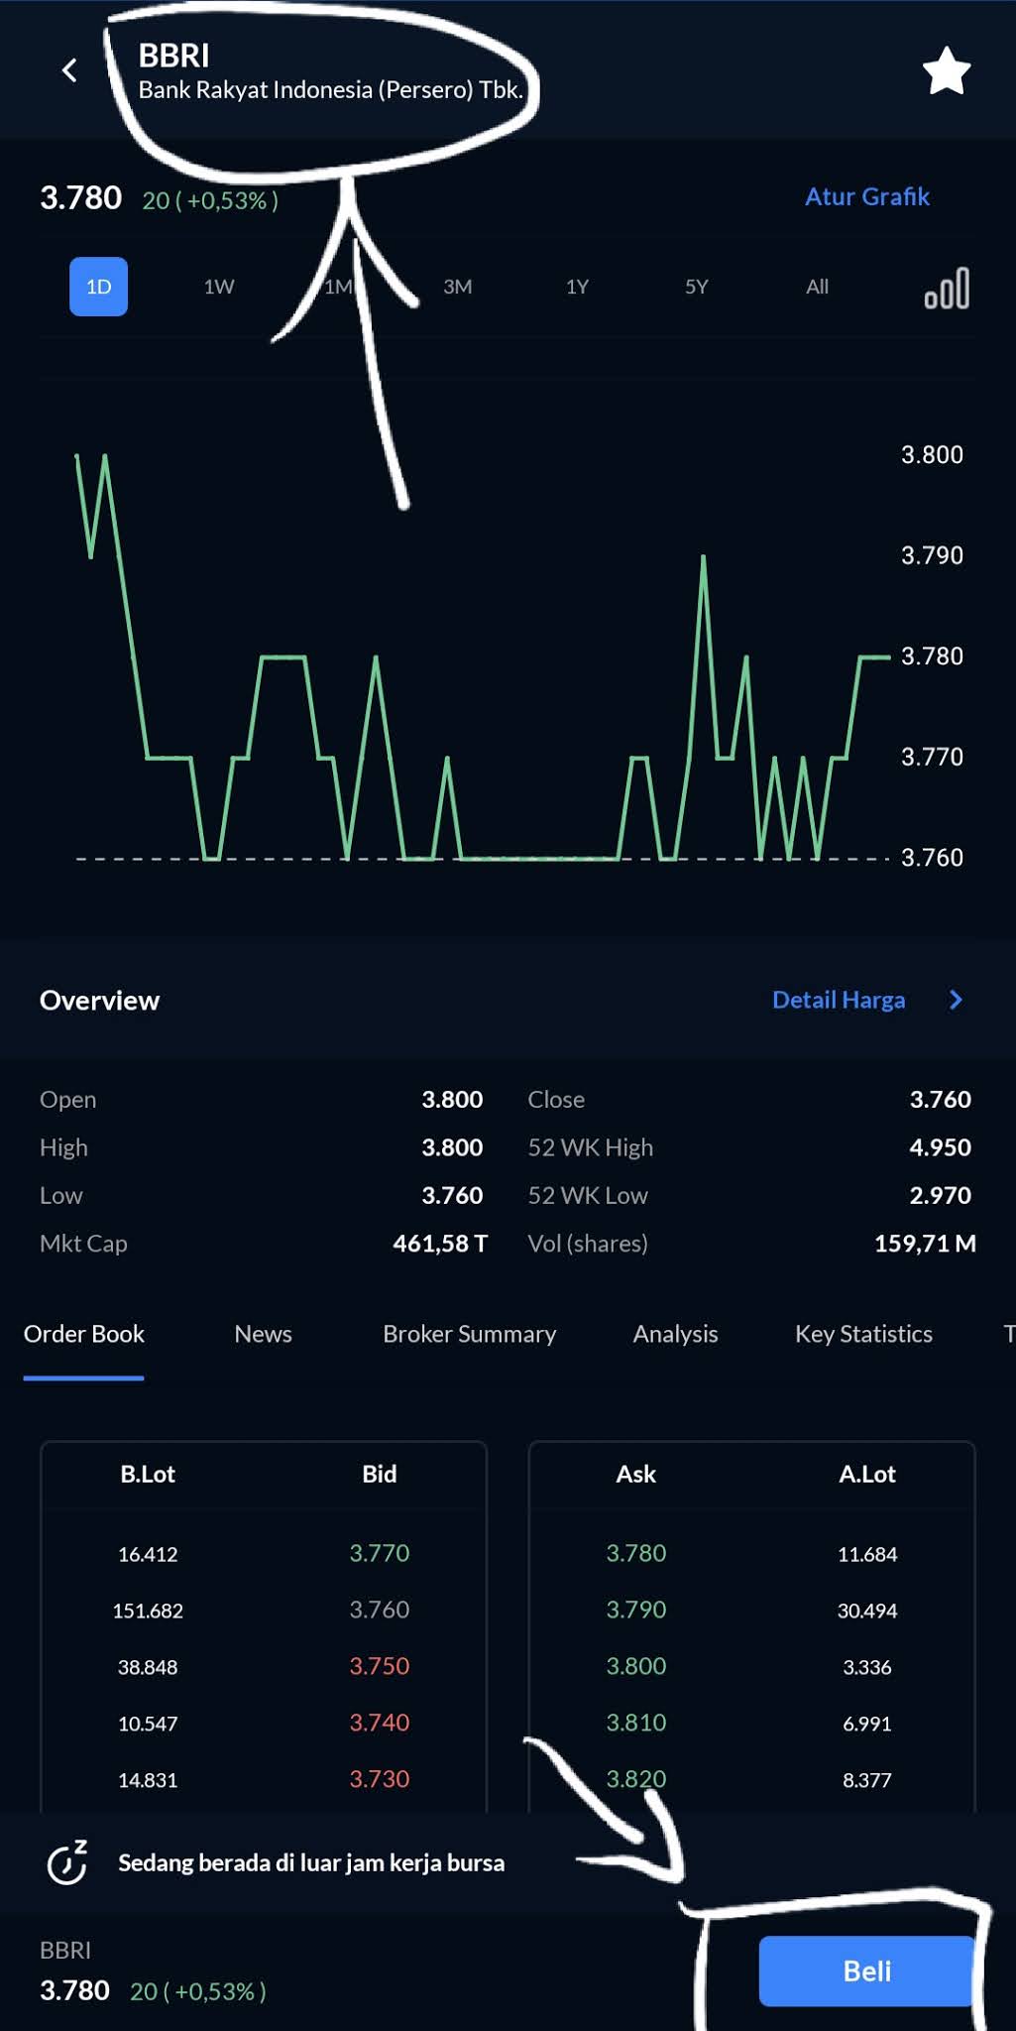The width and height of the screenshot is (1016, 2031).
Task: Open the chart type bar icon
Action: (x=947, y=289)
